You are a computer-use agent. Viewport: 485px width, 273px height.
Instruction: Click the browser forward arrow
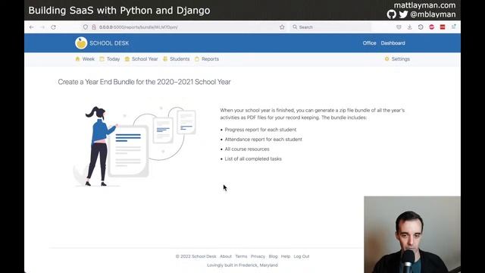click(x=42, y=27)
